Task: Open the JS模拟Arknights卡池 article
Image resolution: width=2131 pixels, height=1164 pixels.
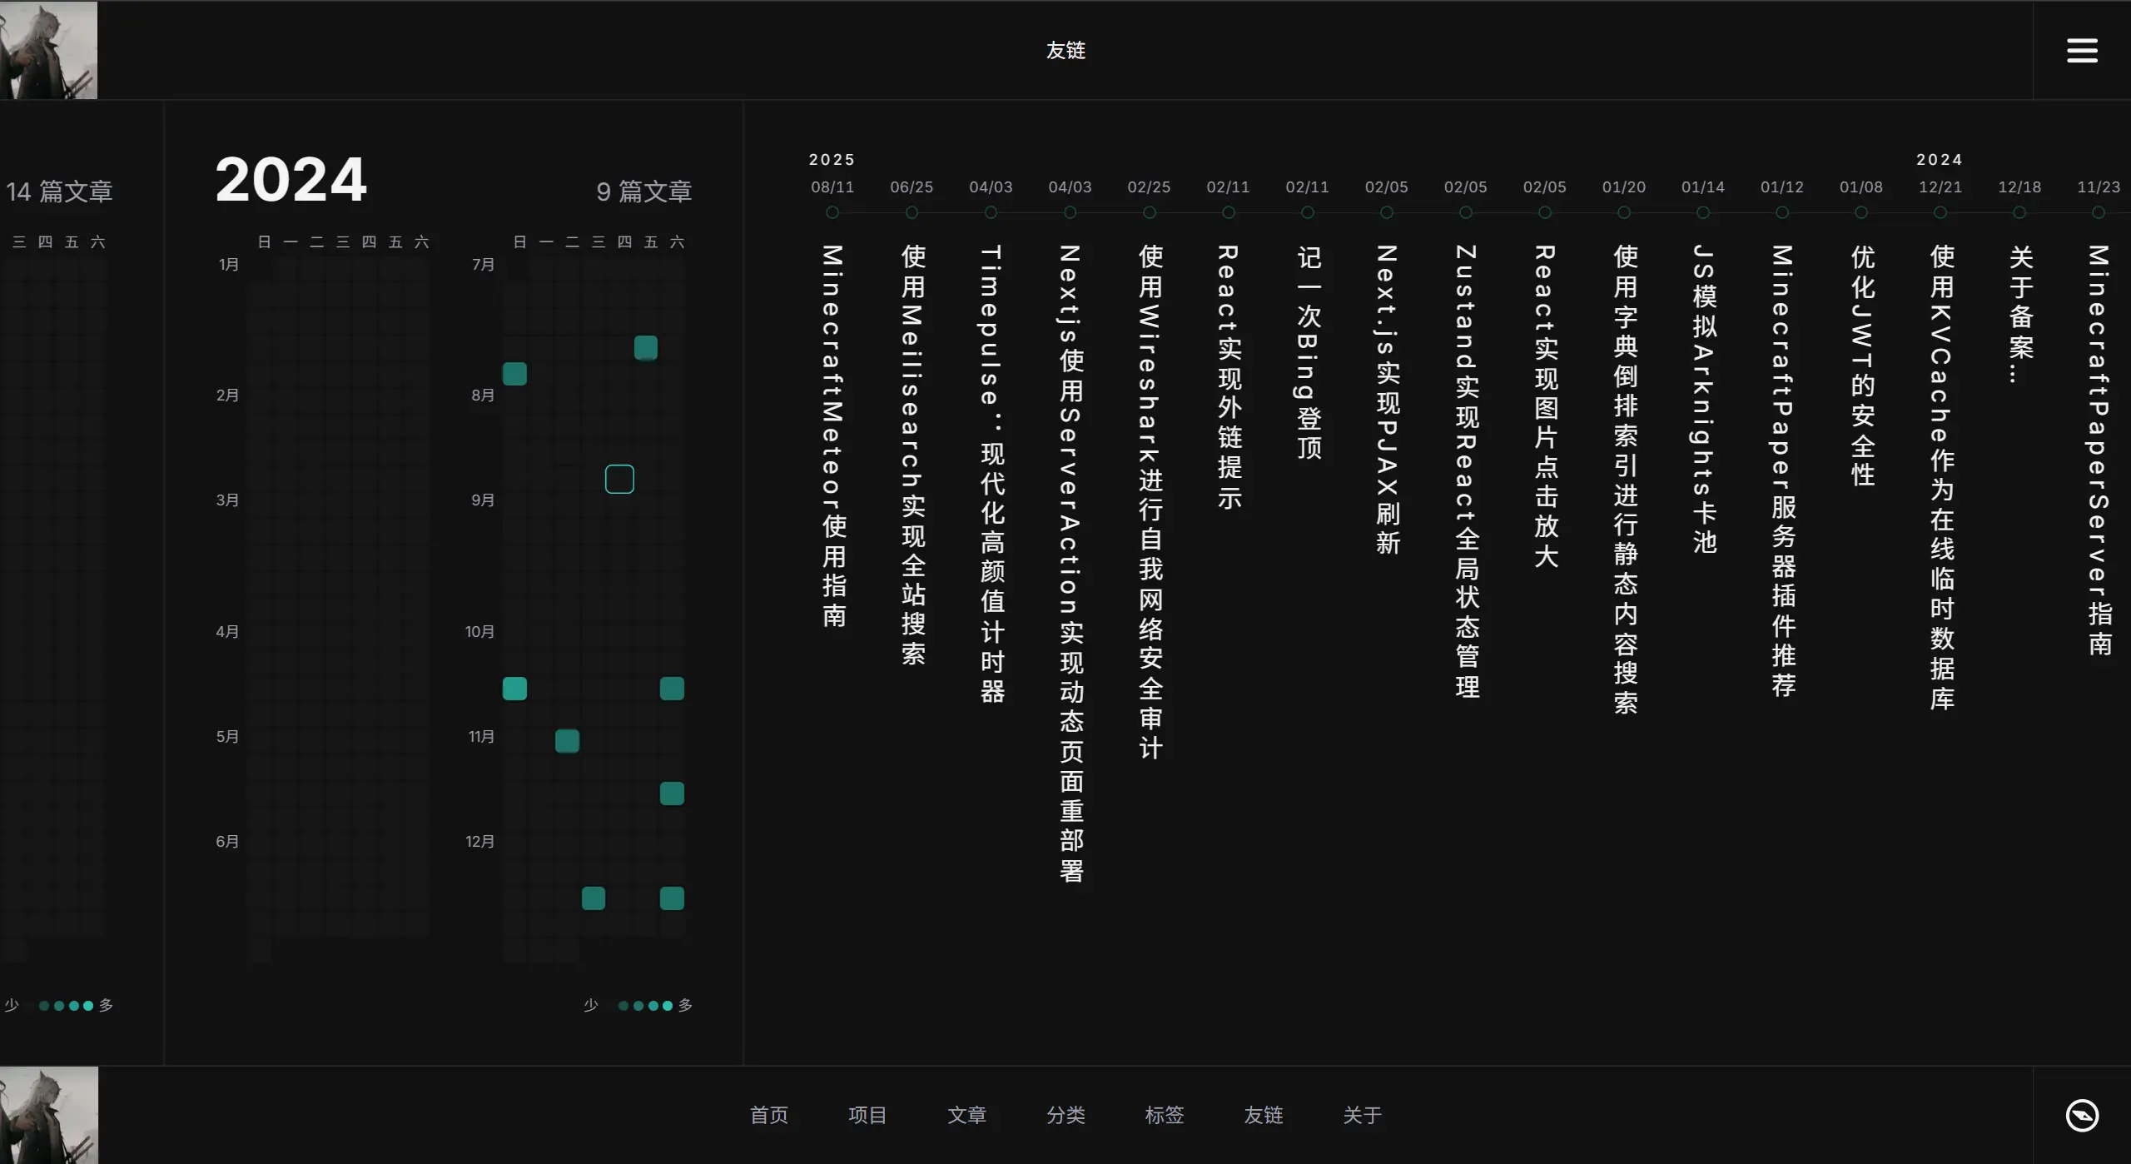Action: coord(1704,398)
